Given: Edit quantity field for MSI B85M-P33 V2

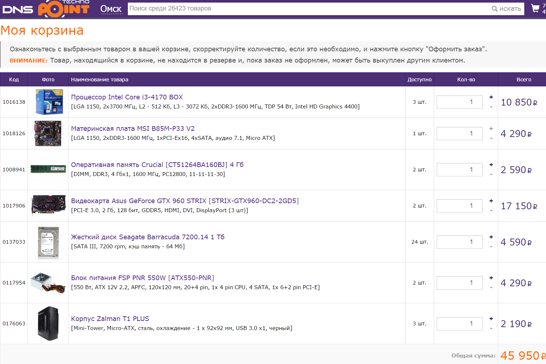Looking at the screenshot, I should [459, 133].
